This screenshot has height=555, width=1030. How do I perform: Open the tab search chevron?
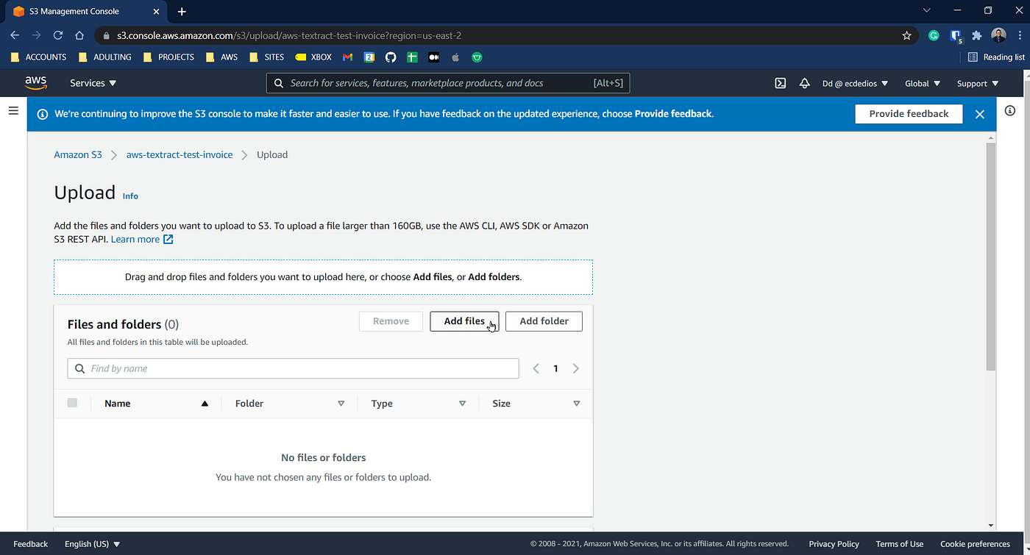point(927,10)
